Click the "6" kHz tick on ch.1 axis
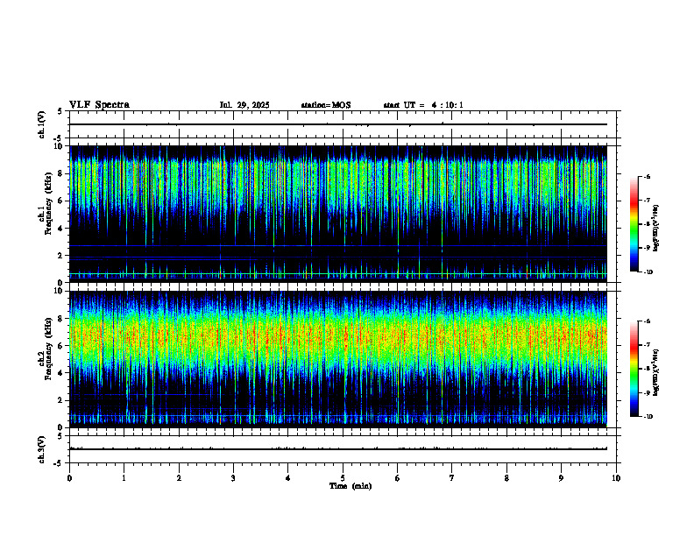This screenshot has width=694, height=536. tap(61, 201)
